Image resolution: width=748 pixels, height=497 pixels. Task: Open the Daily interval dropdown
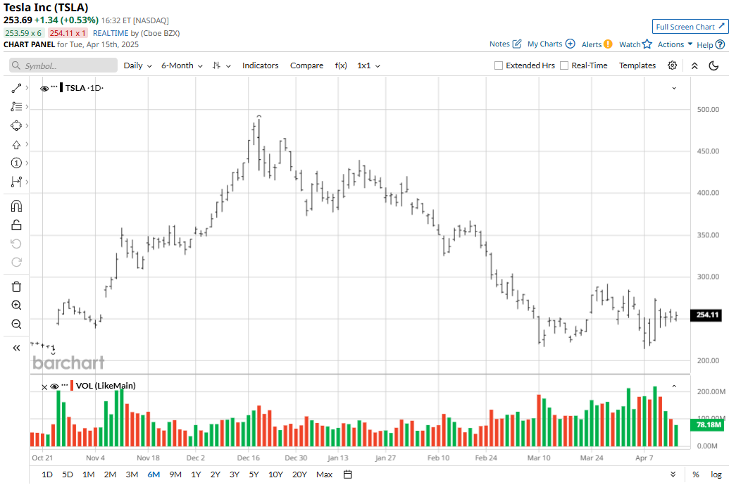137,66
